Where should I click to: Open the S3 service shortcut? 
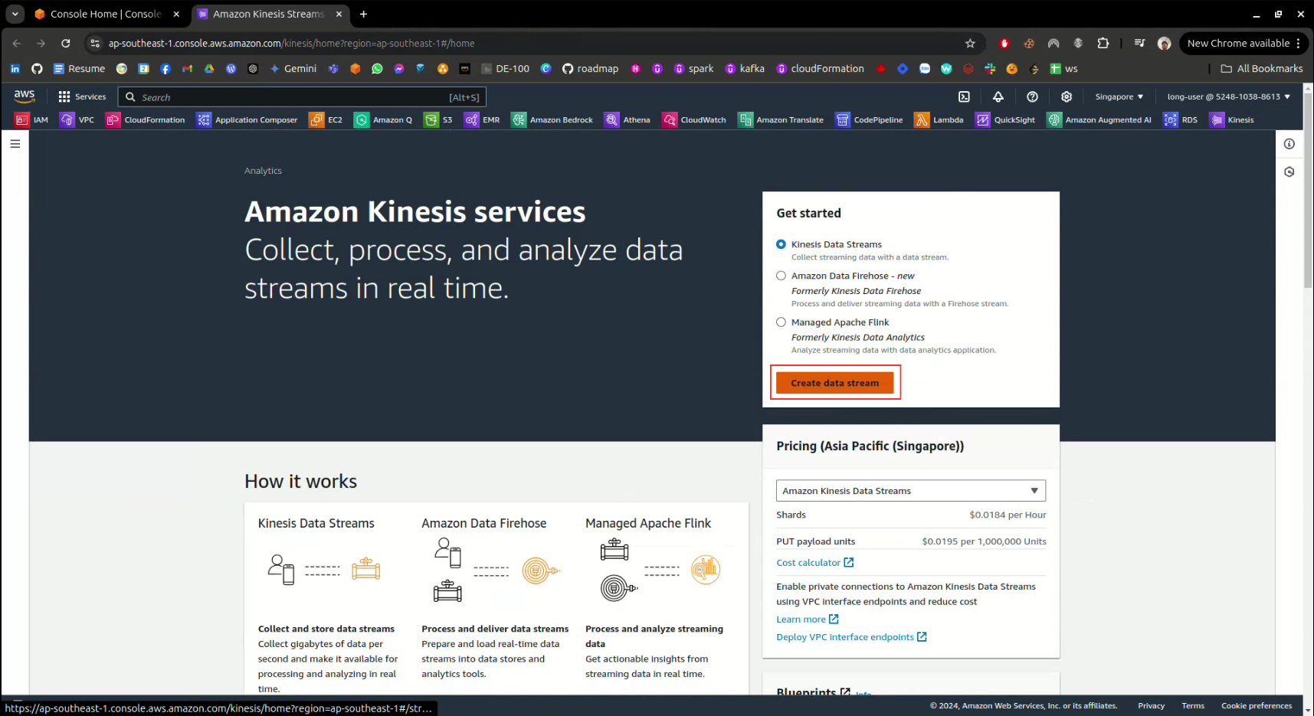coord(439,119)
